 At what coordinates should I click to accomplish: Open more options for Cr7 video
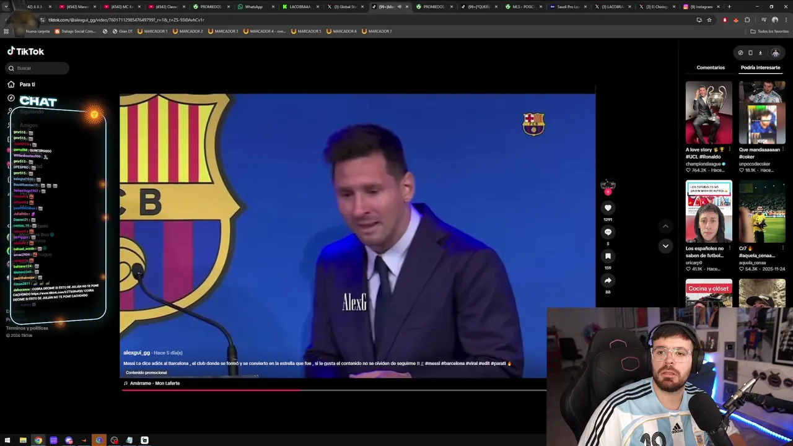click(x=783, y=248)
